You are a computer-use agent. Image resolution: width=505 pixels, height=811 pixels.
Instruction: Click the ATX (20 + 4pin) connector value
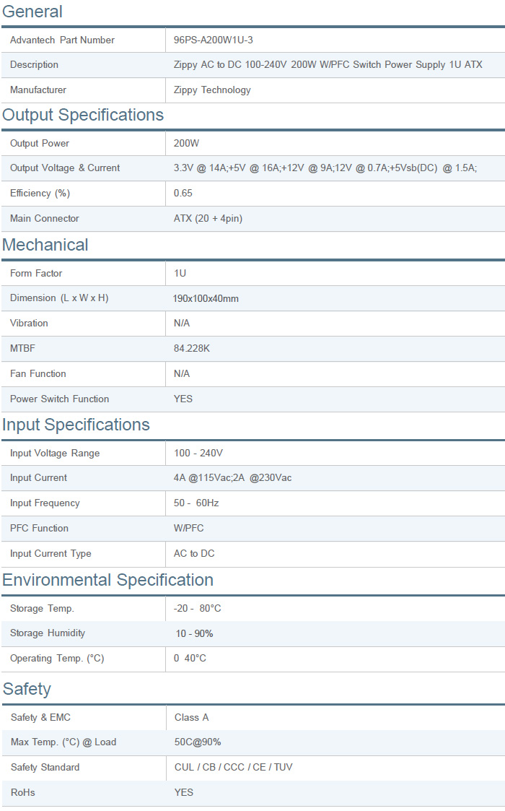click(x=208, y=219)
